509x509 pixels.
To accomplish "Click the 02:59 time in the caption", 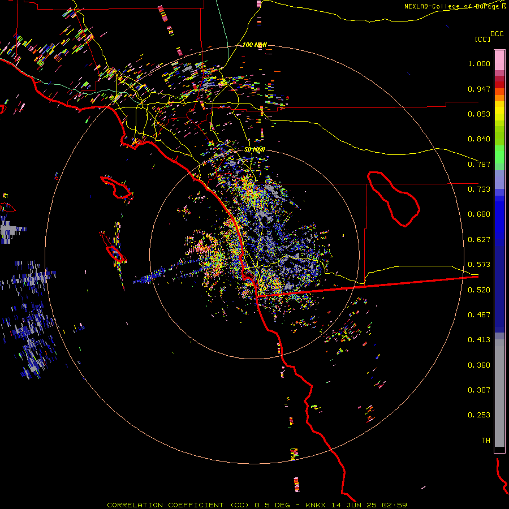I will point(394,505).
